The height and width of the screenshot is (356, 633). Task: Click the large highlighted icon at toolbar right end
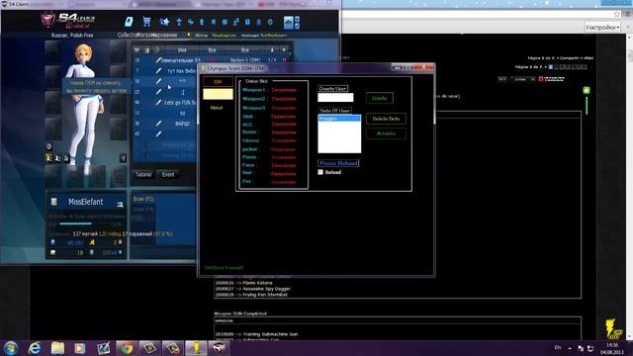(288, 22)
